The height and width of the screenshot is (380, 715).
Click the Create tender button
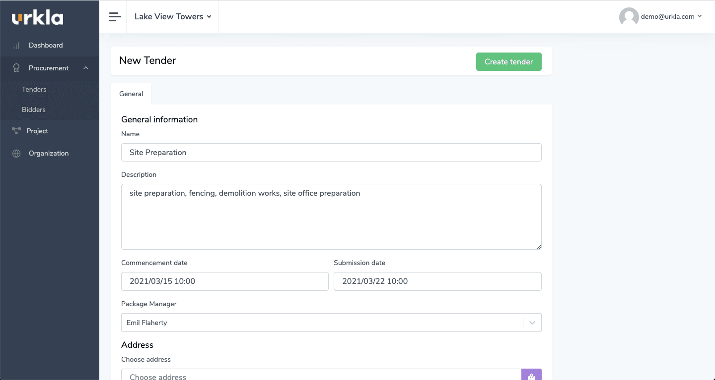[x=508, y=62]
